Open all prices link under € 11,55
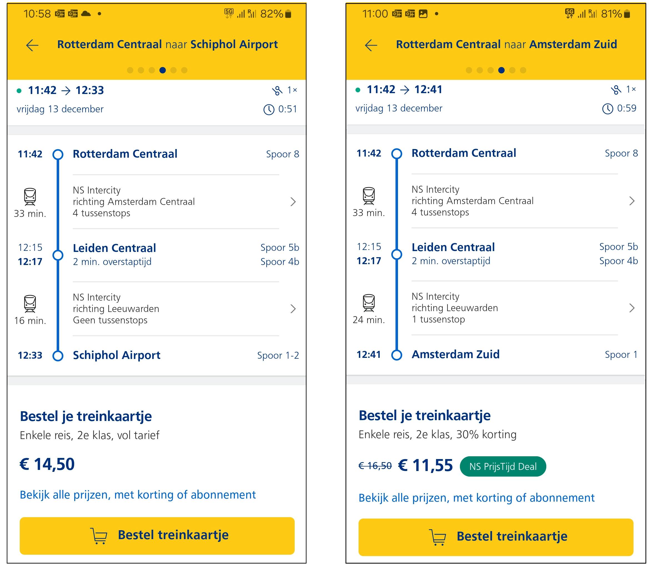This screenshot has height=570, width=656. click(x=476, y=497)
